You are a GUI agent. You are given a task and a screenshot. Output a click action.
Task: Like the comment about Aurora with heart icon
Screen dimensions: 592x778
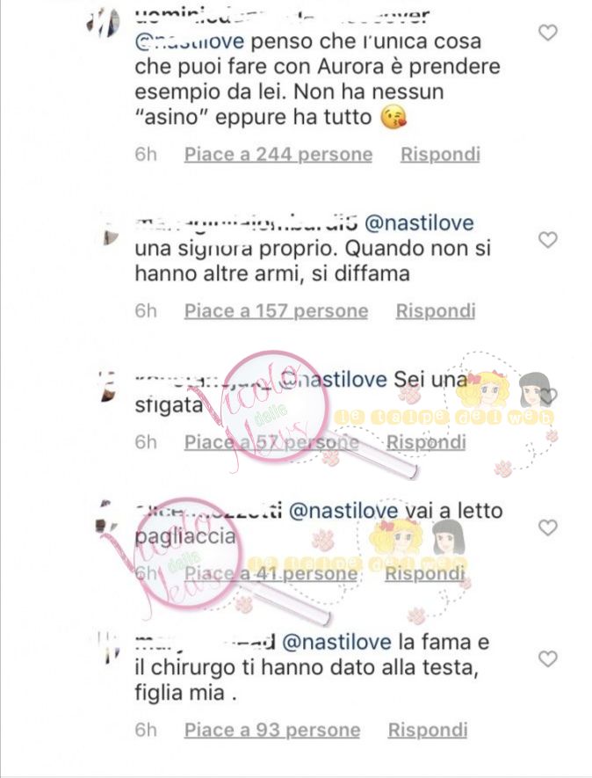click(x=548, y=33)
